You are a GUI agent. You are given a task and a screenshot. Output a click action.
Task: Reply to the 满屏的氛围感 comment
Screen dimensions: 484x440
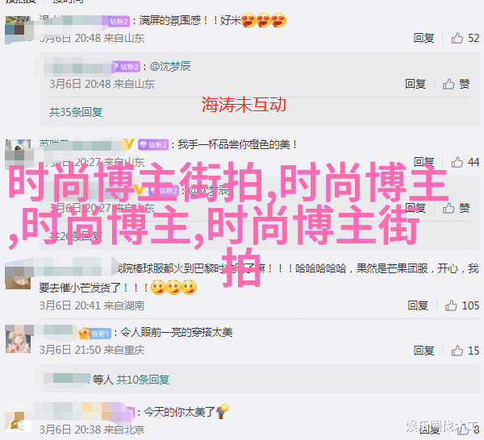423,38
